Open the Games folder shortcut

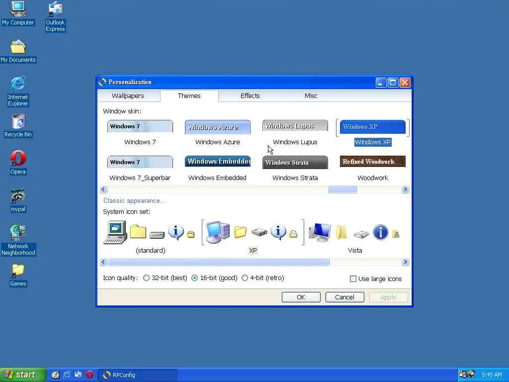pos(18,275)
